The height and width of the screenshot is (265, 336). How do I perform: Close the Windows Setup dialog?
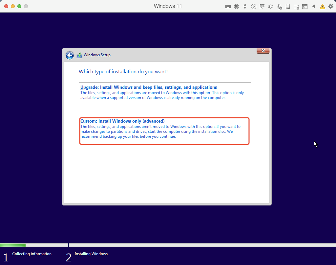click(x=263, y=51)
